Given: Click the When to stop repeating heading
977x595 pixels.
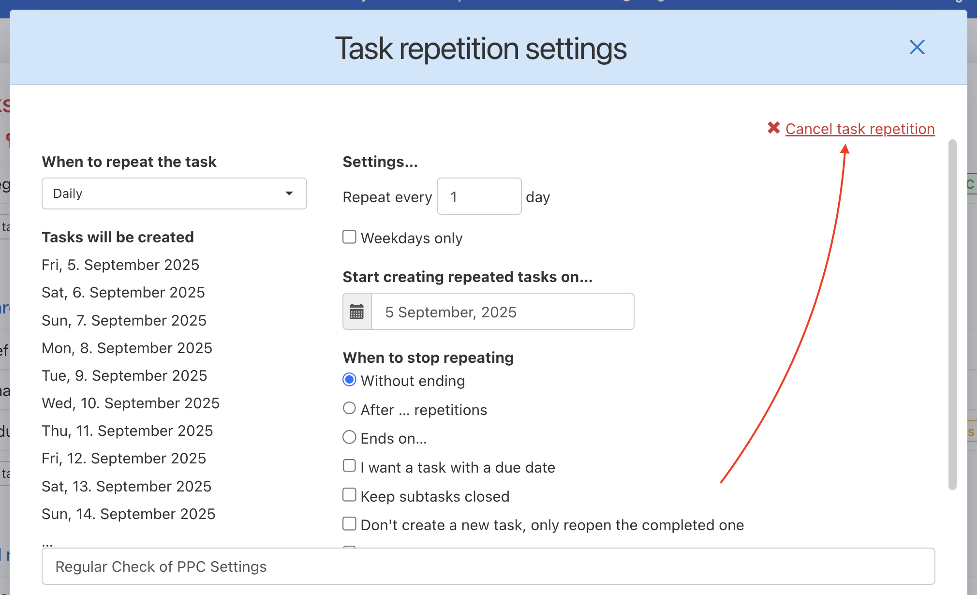Looking at the screenshot, I should click(x=429, y=357).
